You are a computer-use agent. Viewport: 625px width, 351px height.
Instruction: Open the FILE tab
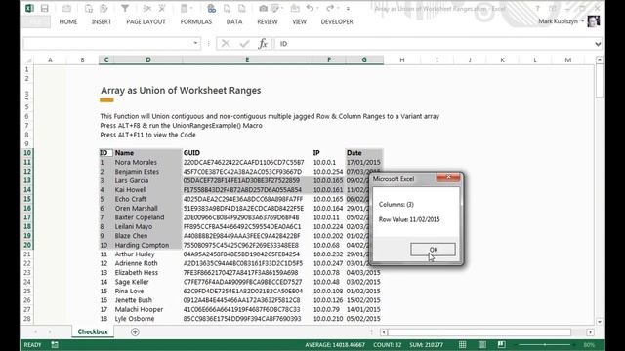[x=36, y=21]
